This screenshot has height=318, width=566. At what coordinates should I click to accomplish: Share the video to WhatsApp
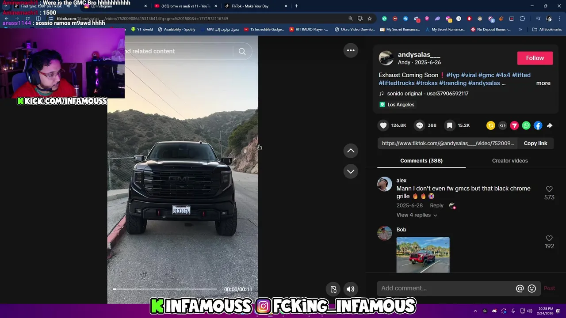pyautogui.click(x=526, y=126)
